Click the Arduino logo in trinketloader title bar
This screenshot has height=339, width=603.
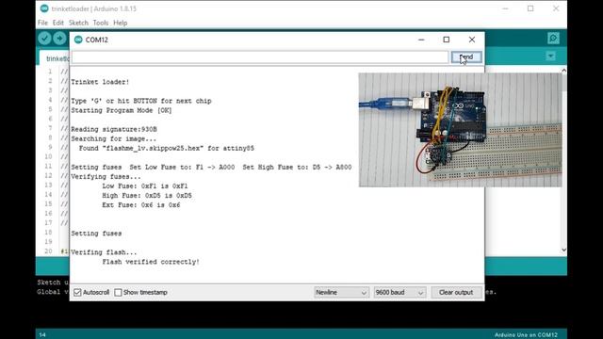(44, 8)
